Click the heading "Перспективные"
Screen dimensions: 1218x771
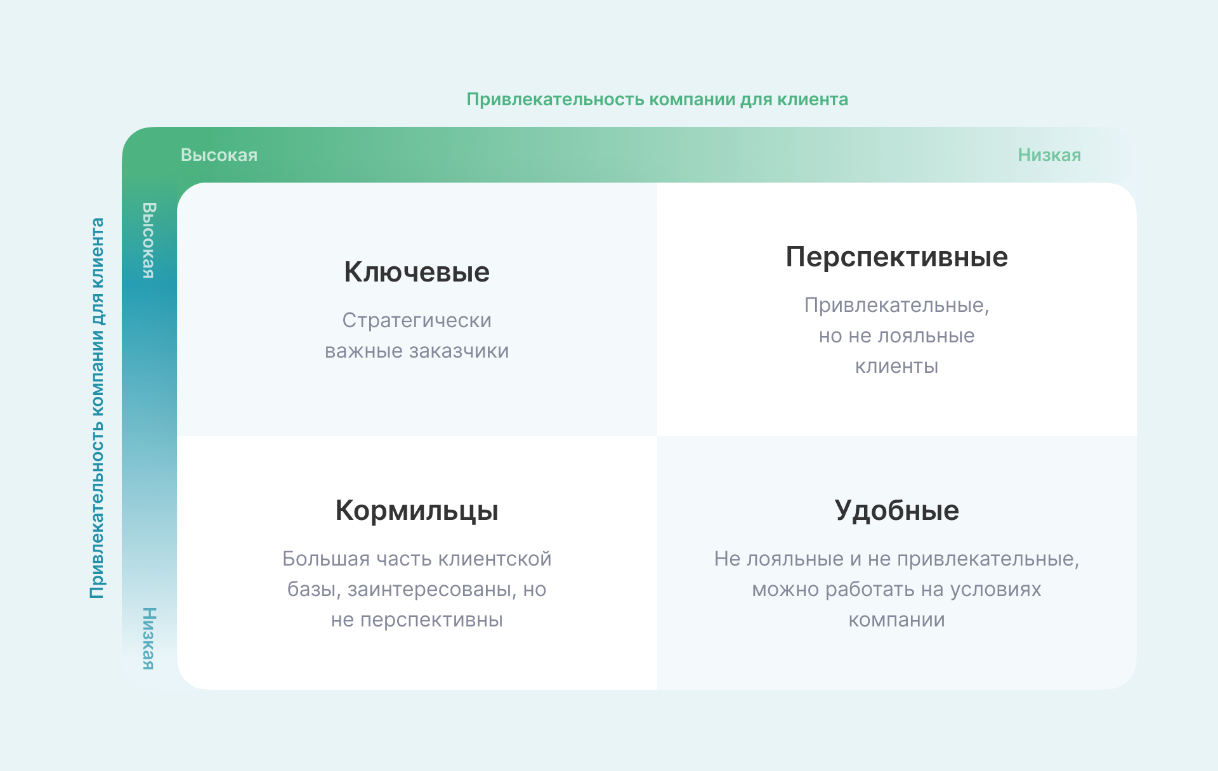[896, 257]
